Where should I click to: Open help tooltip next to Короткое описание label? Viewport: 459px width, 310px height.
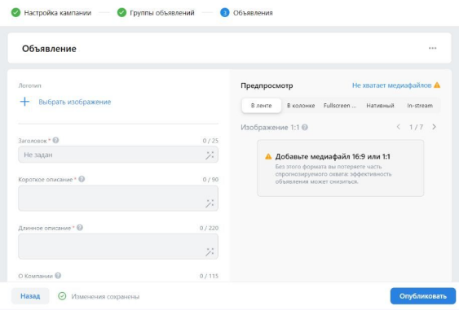(82, 179)
